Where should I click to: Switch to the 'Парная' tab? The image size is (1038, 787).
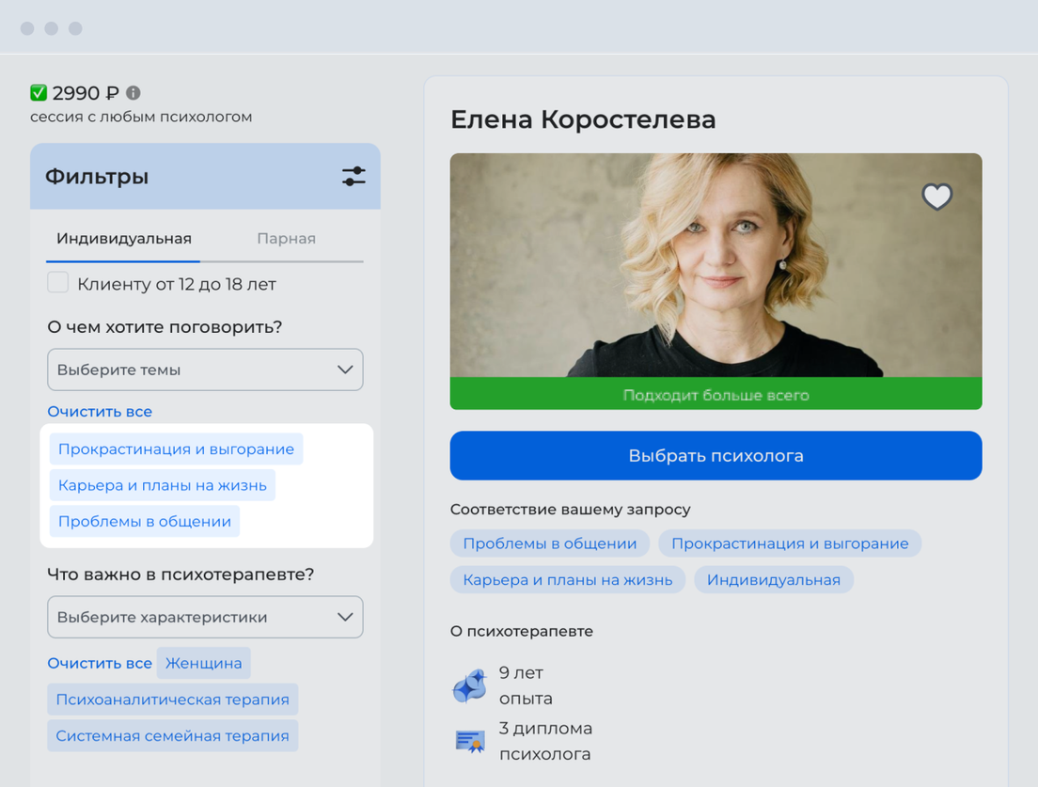coord(286,239)
